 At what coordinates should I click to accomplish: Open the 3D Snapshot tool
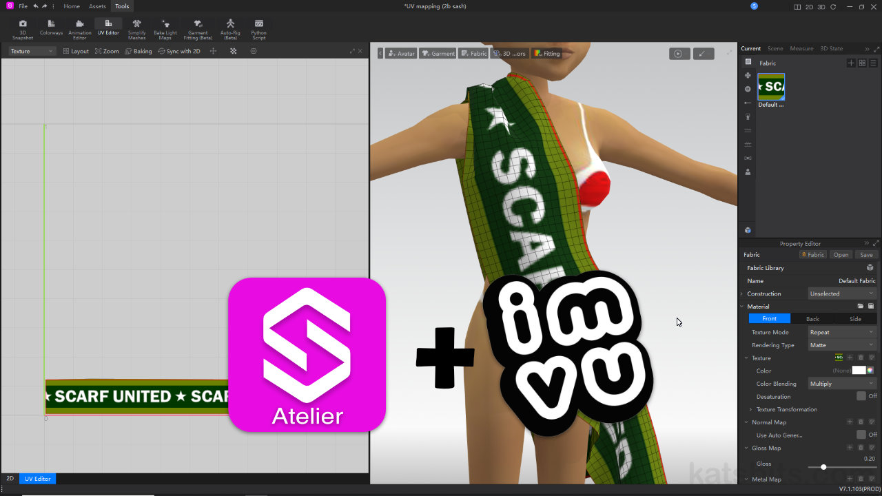coord(23,28)
